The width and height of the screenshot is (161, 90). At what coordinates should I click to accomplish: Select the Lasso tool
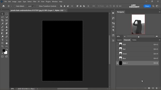click(x=2, y=17)
